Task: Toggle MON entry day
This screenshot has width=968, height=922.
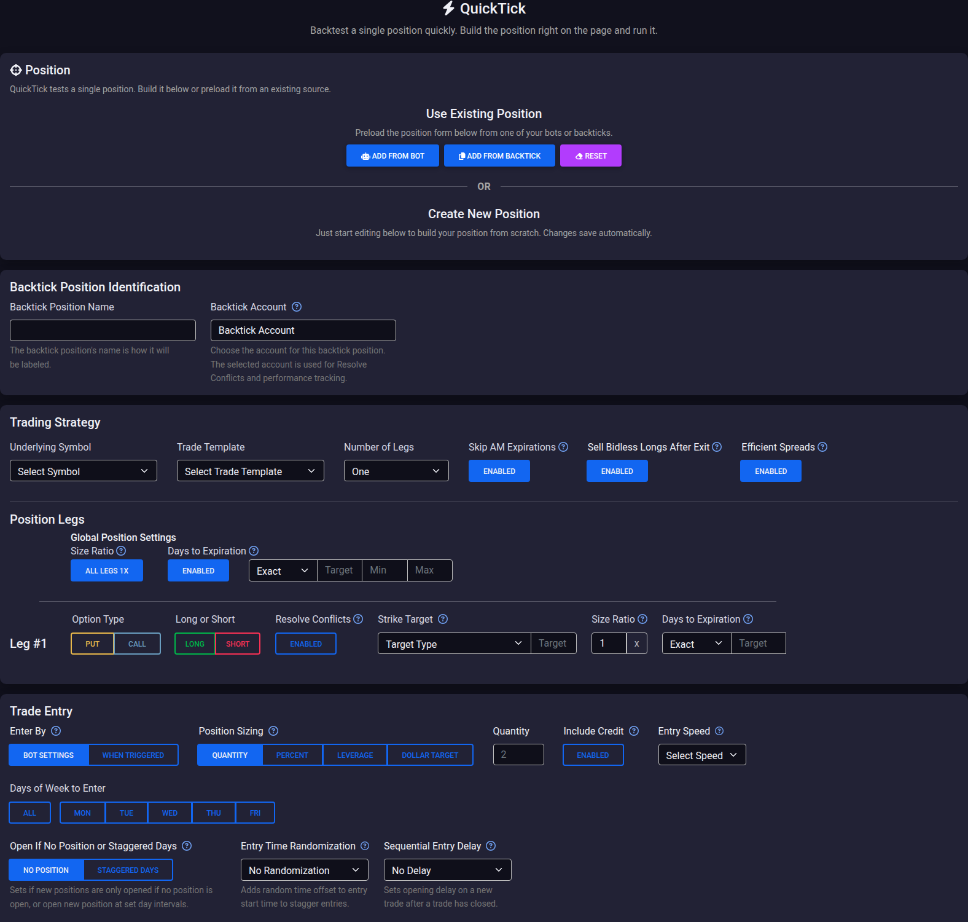Action: click(82, 813)
